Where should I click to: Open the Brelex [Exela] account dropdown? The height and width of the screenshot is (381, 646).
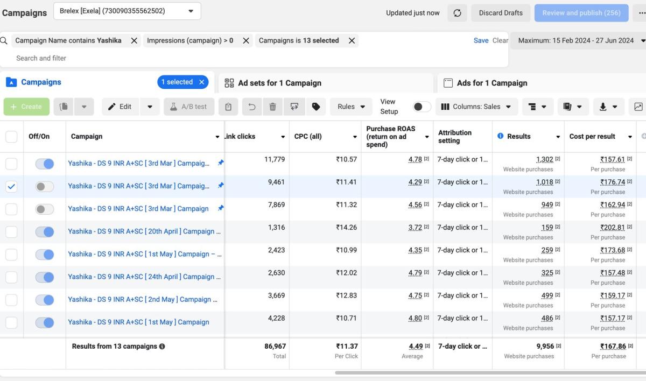pyautogui.click(x=127, y=11)
